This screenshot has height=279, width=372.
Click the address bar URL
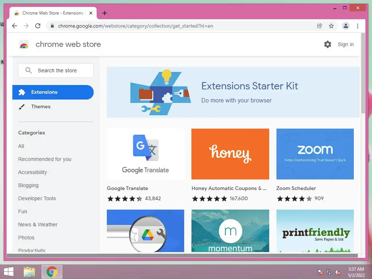point(136,26)
